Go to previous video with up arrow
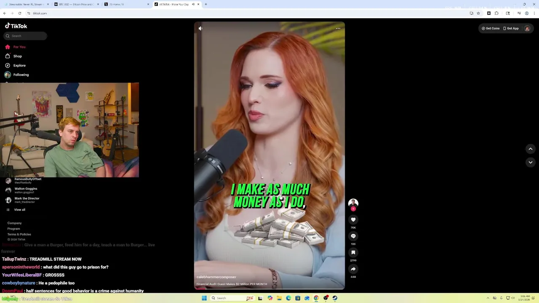This screenshot has height=303, width=539. [x=531, y=149]
